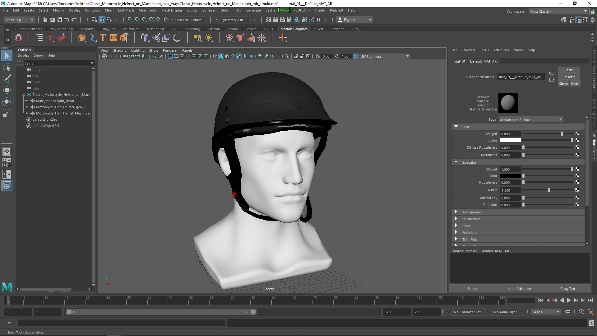Toggle Attribute Editor panel icon top right

click(578, 20)
